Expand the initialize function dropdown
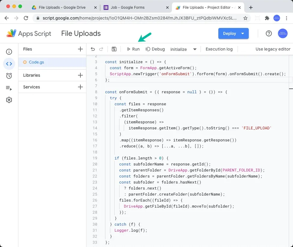 (195, 49)
